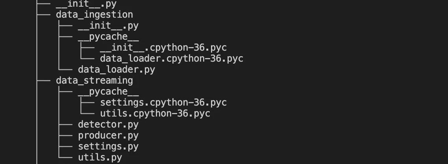
Task: Select the data_streaming directory entry
Action: pyautogui.click(x=94, y=80)
